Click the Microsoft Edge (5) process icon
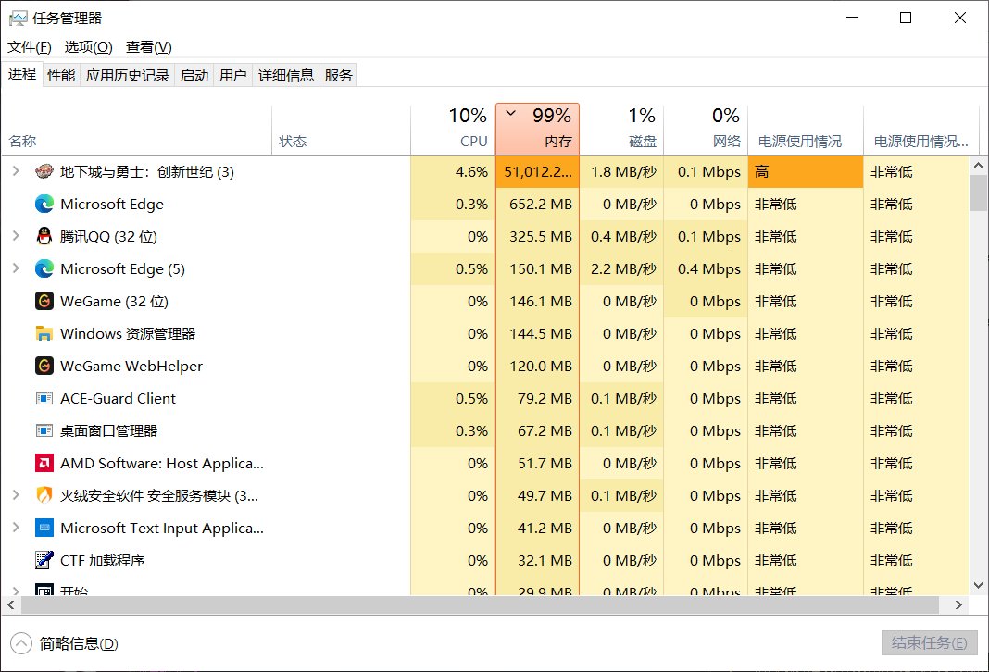The width and height of the screenshot is (989, 672). click(x=44, y=269)
